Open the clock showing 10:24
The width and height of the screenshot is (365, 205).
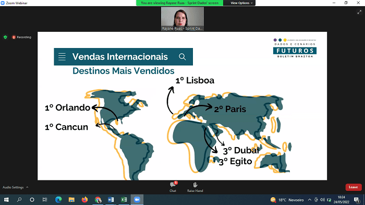coord(341,200)
